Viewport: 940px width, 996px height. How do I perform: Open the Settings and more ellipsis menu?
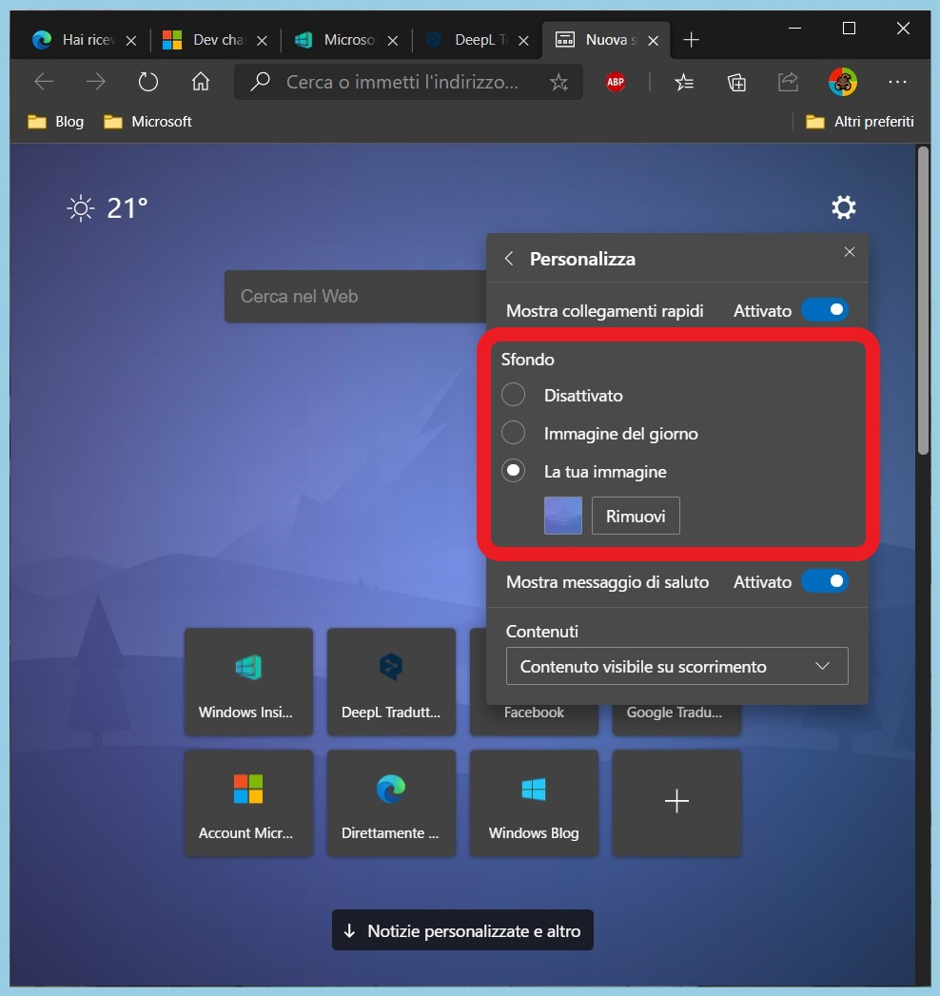click(897, 82)
